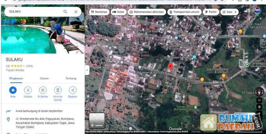Click the compass icon on map
Screen dimensions: 266x134
tap(259, 92)
